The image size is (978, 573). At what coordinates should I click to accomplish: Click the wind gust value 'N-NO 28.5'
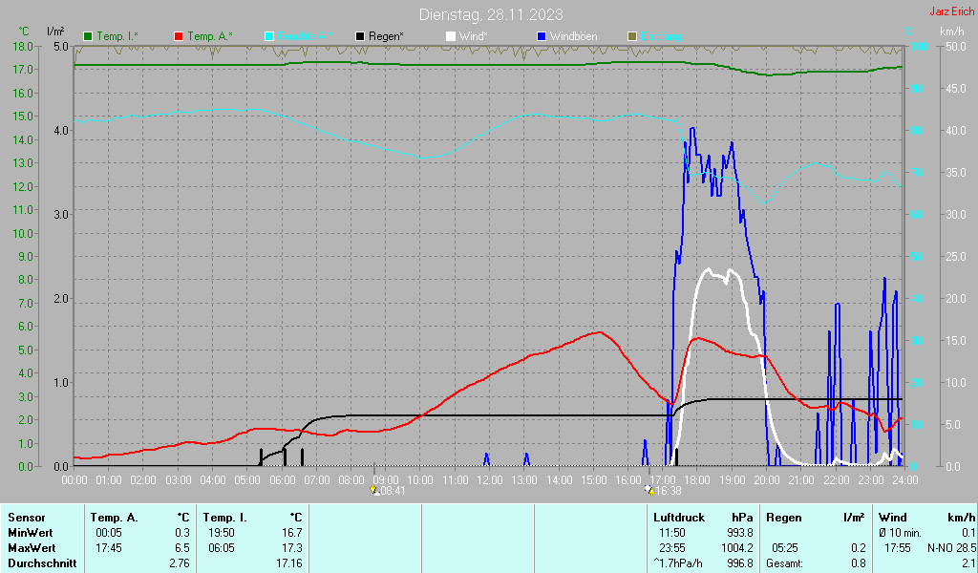coord(951,548)
